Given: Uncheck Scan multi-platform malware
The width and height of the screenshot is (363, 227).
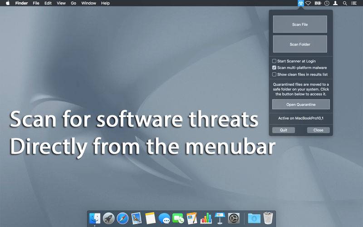Looking at the screenshot, I should tap(274, 68).
